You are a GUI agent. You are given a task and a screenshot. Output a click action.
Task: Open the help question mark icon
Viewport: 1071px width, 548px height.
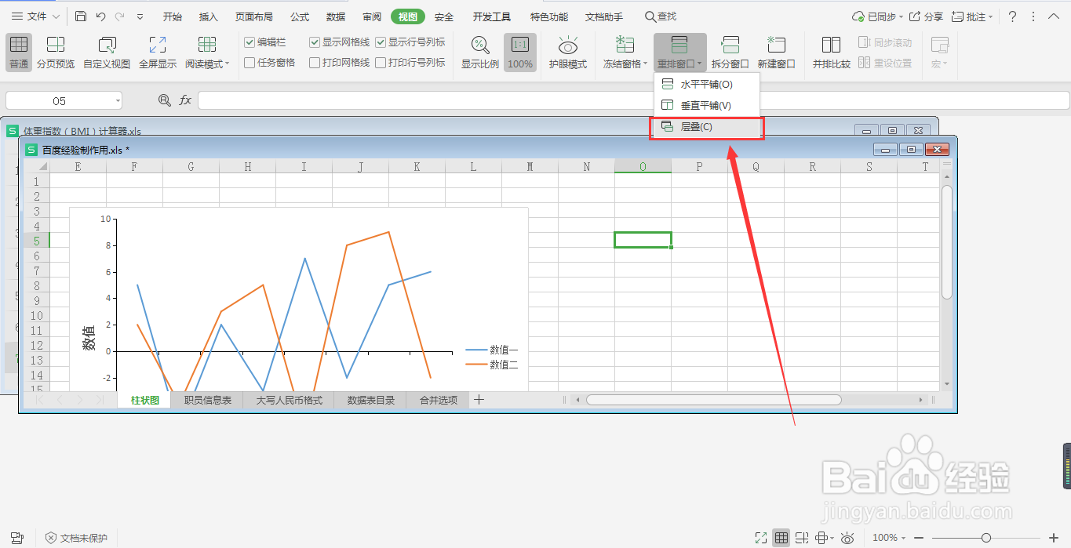click(1012, 16)
